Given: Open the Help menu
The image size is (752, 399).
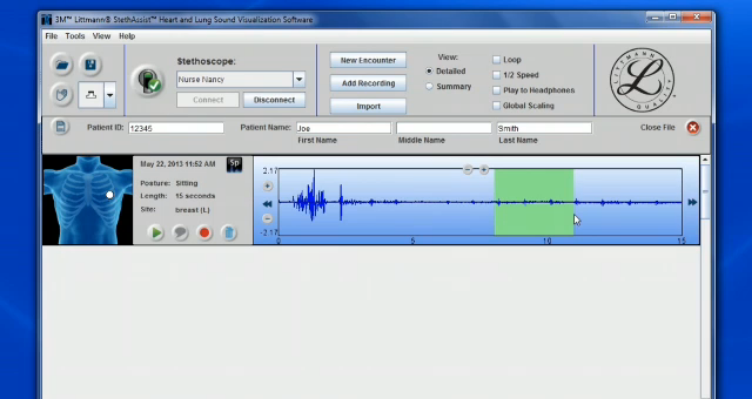Looking at the screenshot, I should coord(127,36).
